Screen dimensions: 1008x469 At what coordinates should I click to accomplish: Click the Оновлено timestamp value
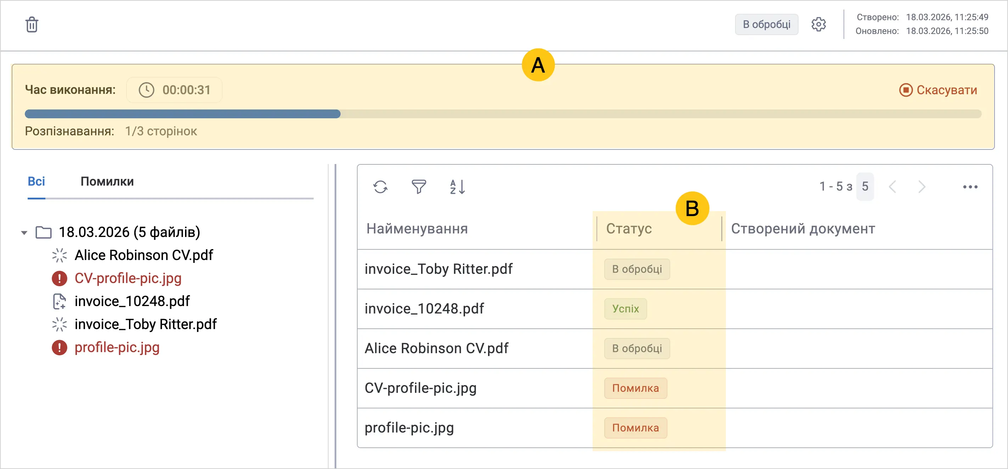point(947,31)
